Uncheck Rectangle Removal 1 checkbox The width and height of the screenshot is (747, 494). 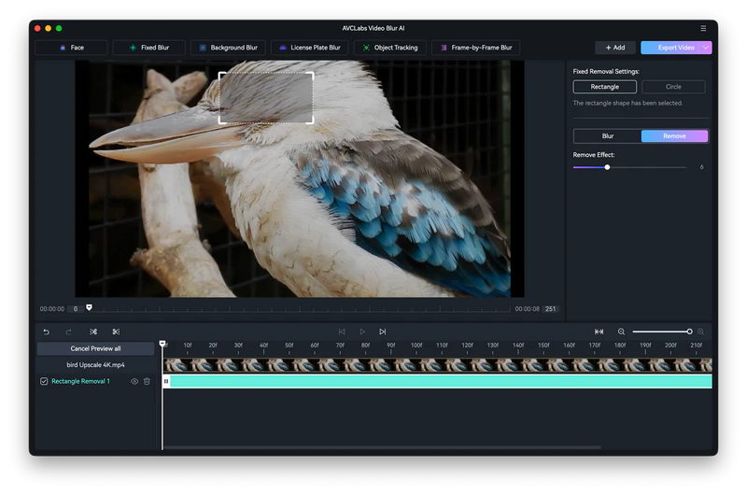point(44,382)
